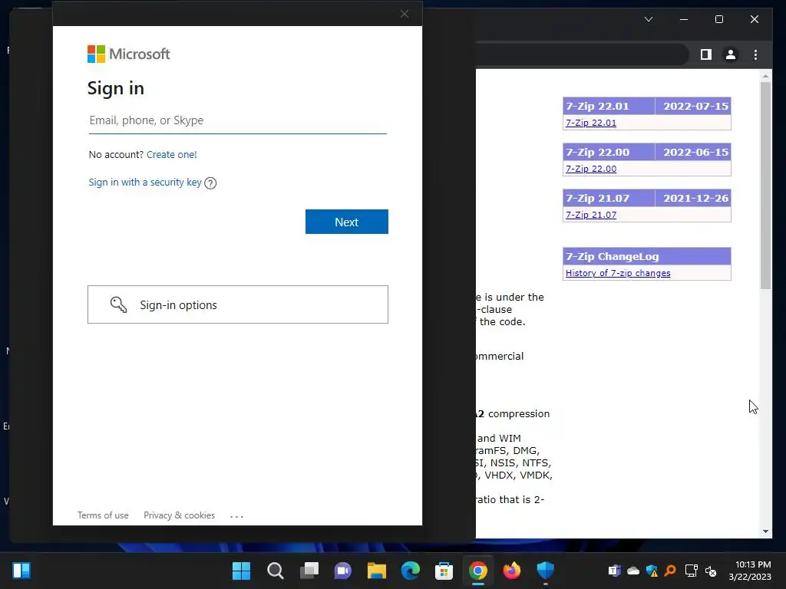Viewport: 786px width, 589px height.
Task: Open History of 7-zip changes link
Action: [x=618, y=273]
